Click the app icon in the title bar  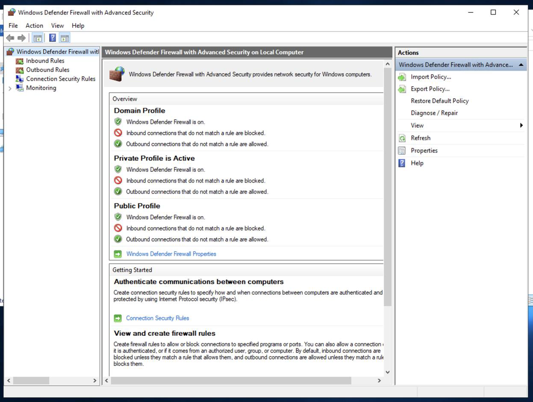pos(12,12)
